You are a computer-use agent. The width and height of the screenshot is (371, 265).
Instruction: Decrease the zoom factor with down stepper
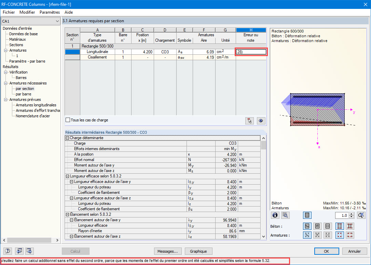pos(352,217)
